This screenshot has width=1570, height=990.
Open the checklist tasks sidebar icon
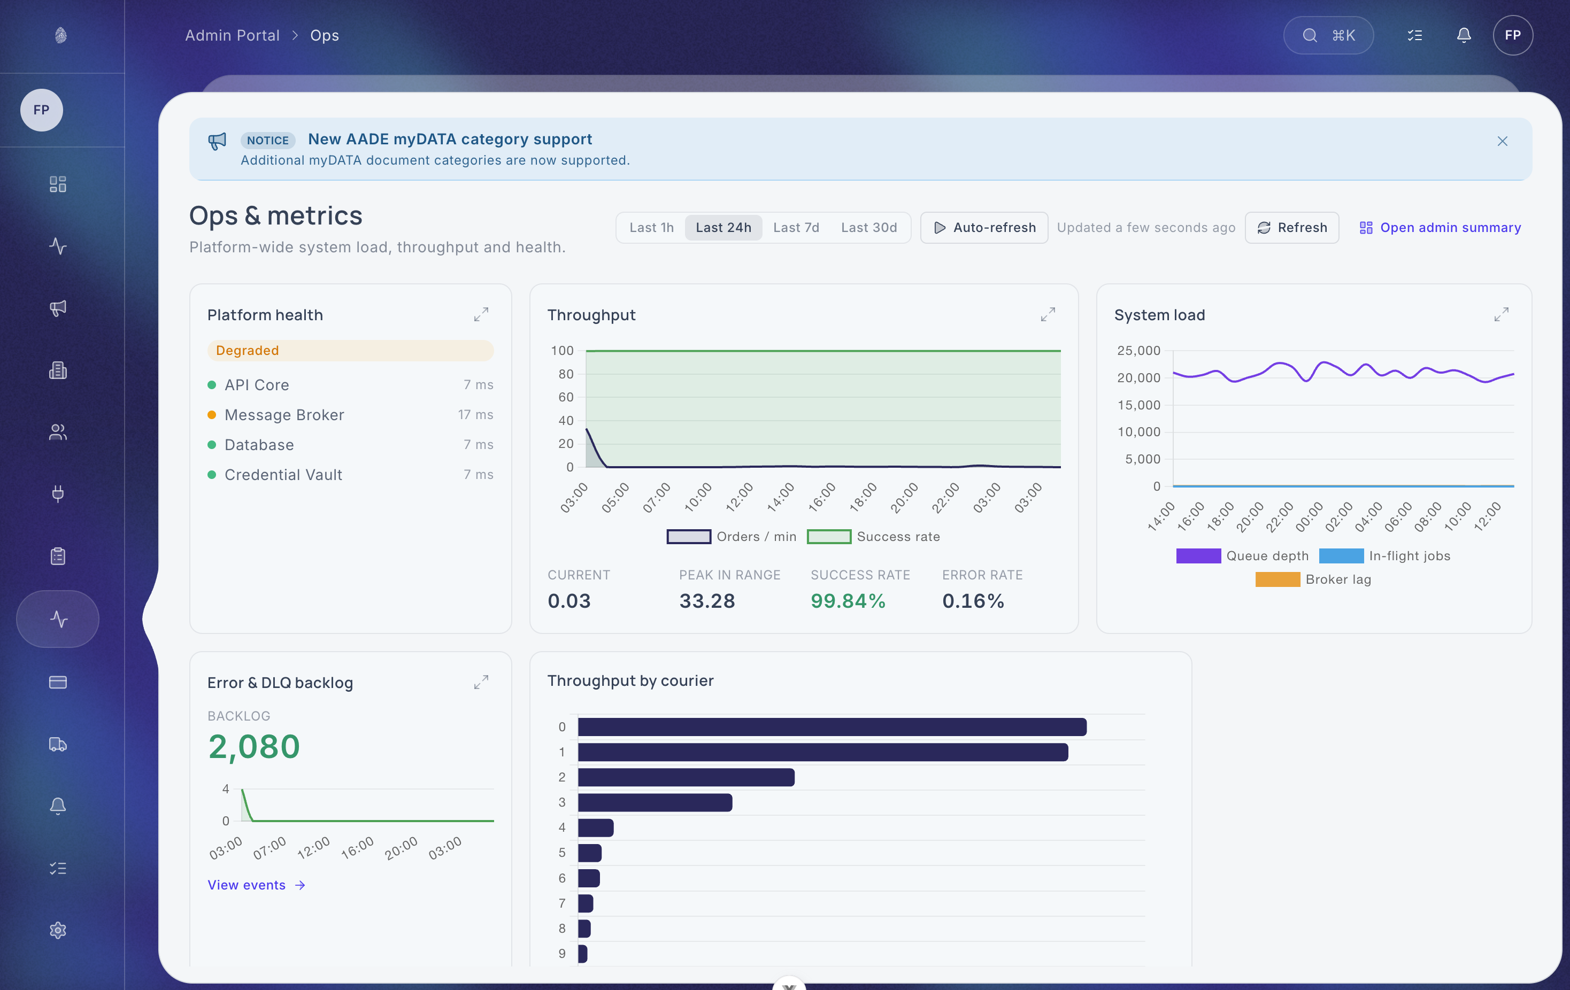[x=58, y=868]
